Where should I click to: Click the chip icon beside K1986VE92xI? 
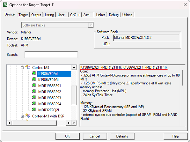click(x=34, y=74)
